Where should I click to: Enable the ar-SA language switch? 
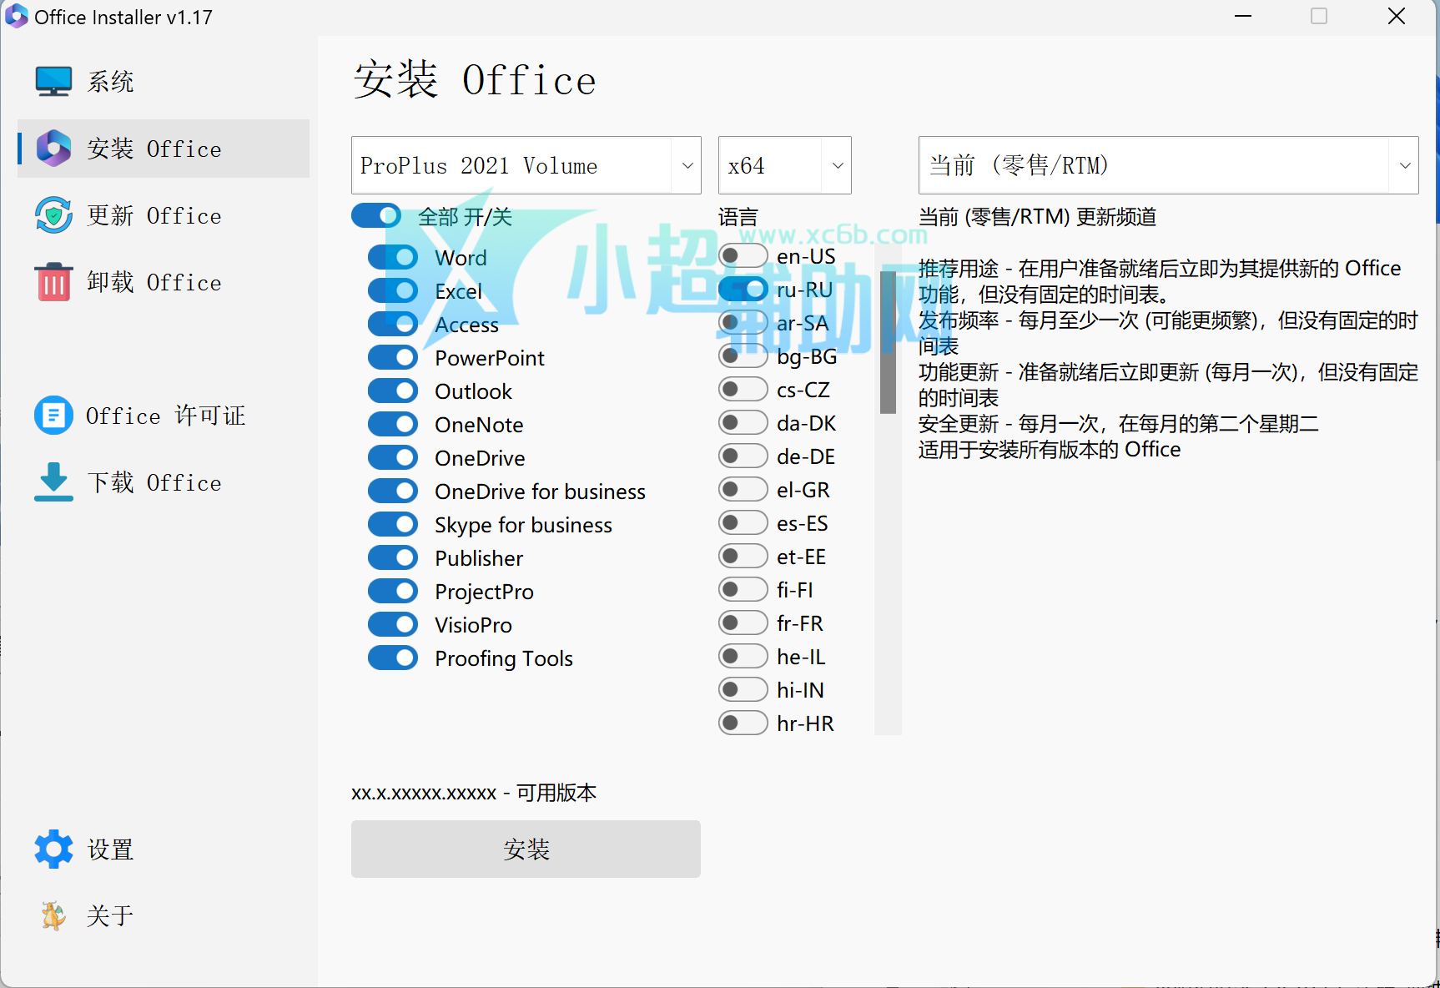(x=743, y=322)
